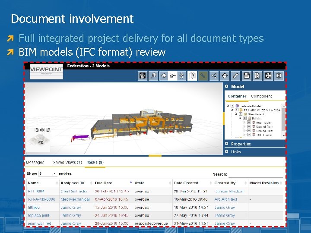Click the Search input field
Viewport: 311px width, 233px height.
click(256, 175)
